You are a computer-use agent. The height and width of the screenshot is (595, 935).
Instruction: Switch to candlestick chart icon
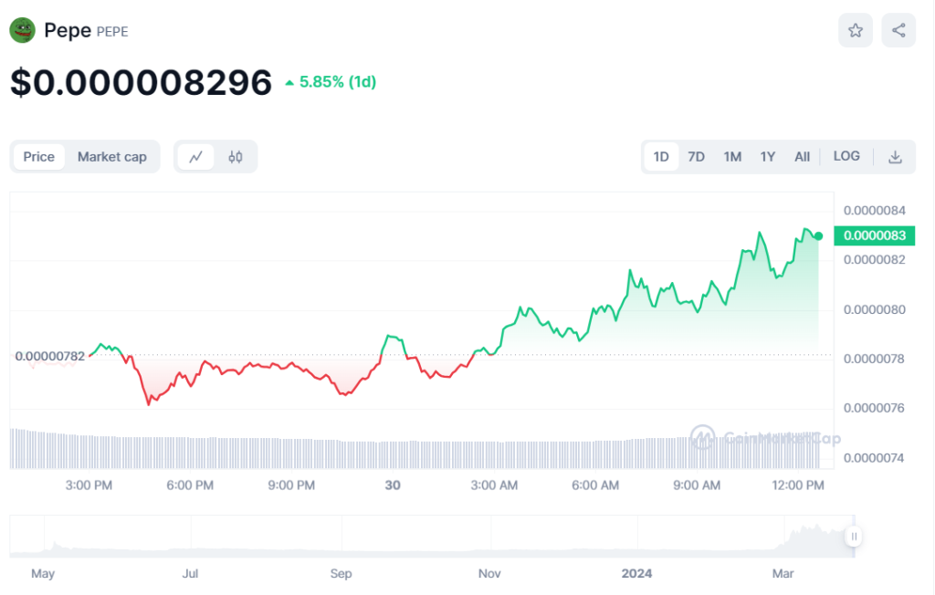[236, 157]
